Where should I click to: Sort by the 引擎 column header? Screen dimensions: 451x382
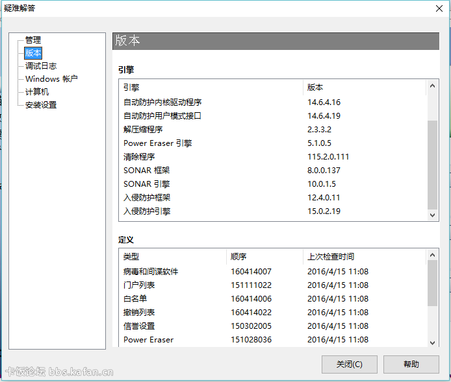click(x=211, y=88)
